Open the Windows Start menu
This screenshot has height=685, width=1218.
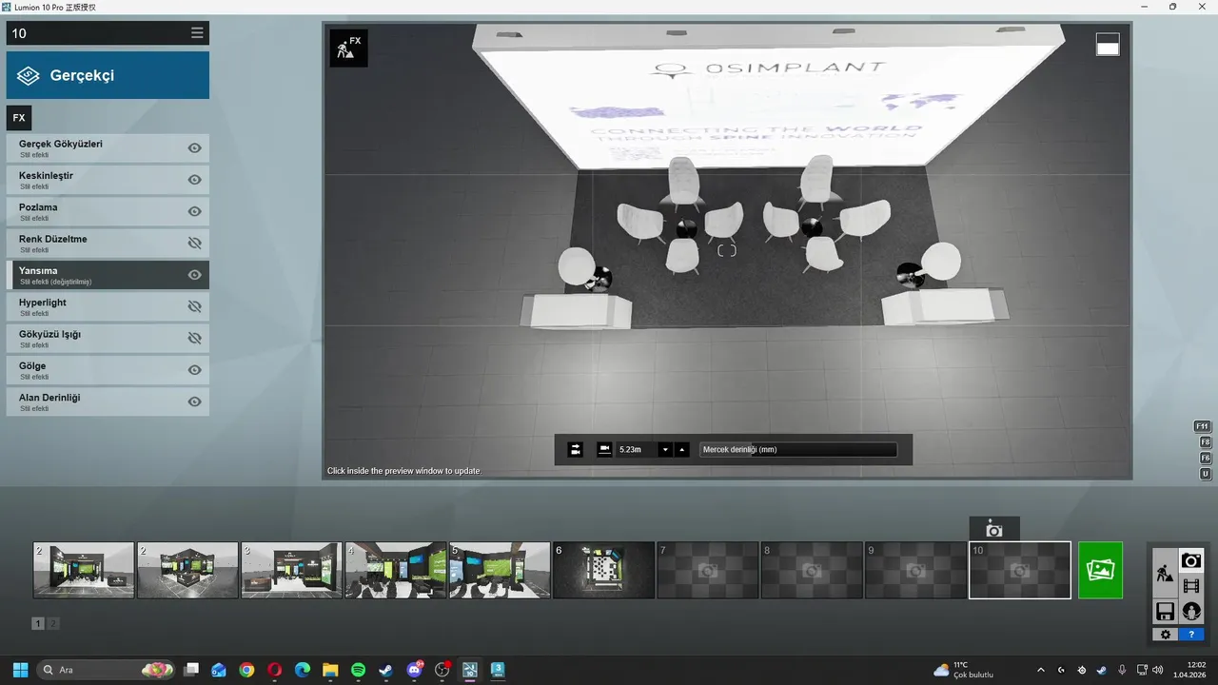[x=20, y=670]
